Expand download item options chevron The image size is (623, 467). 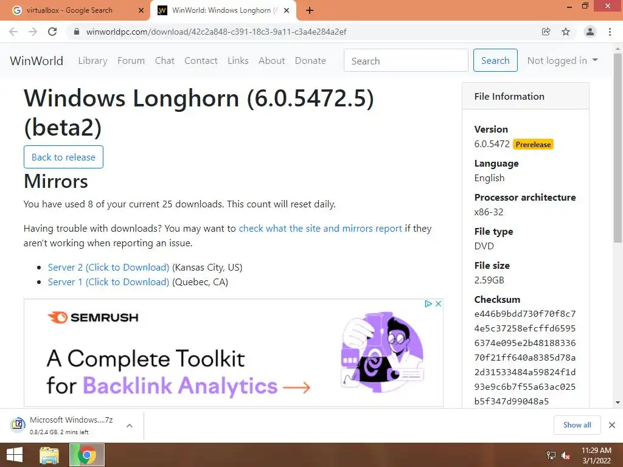tap(130, 425)
